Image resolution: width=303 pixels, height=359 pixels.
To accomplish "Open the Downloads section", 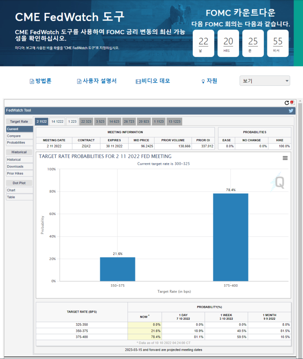I will pyautogui.click(x=20, y=166).
